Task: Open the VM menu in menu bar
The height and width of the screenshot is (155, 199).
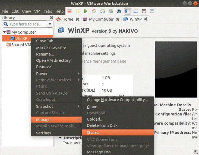Action: 37,11
